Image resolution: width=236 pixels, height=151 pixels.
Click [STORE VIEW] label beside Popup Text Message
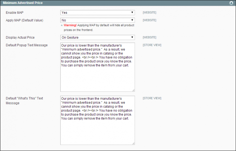click(152, 45)
